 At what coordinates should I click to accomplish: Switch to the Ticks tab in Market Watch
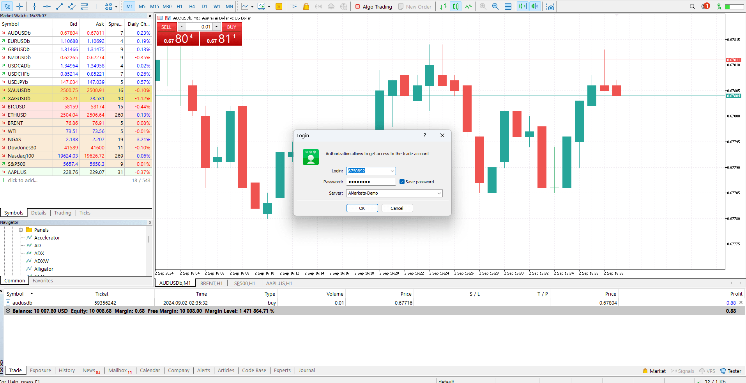(x=85, y=213)
